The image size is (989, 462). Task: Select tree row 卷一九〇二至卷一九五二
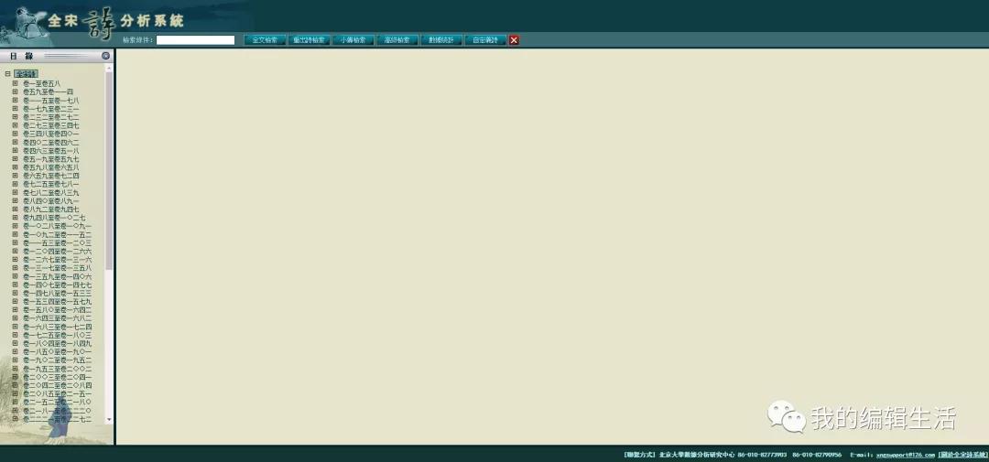pos(58,360)
